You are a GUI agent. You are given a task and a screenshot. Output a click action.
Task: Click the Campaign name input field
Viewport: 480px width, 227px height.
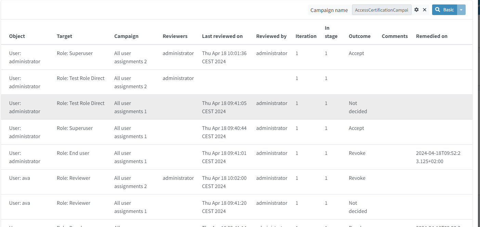pos(381,10)
